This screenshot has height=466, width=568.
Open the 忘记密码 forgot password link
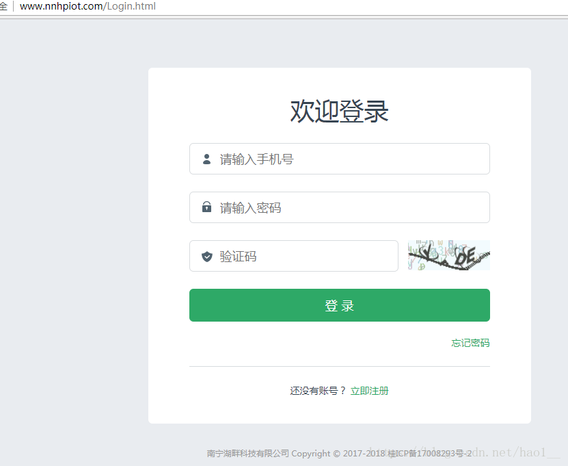[470, 343]
